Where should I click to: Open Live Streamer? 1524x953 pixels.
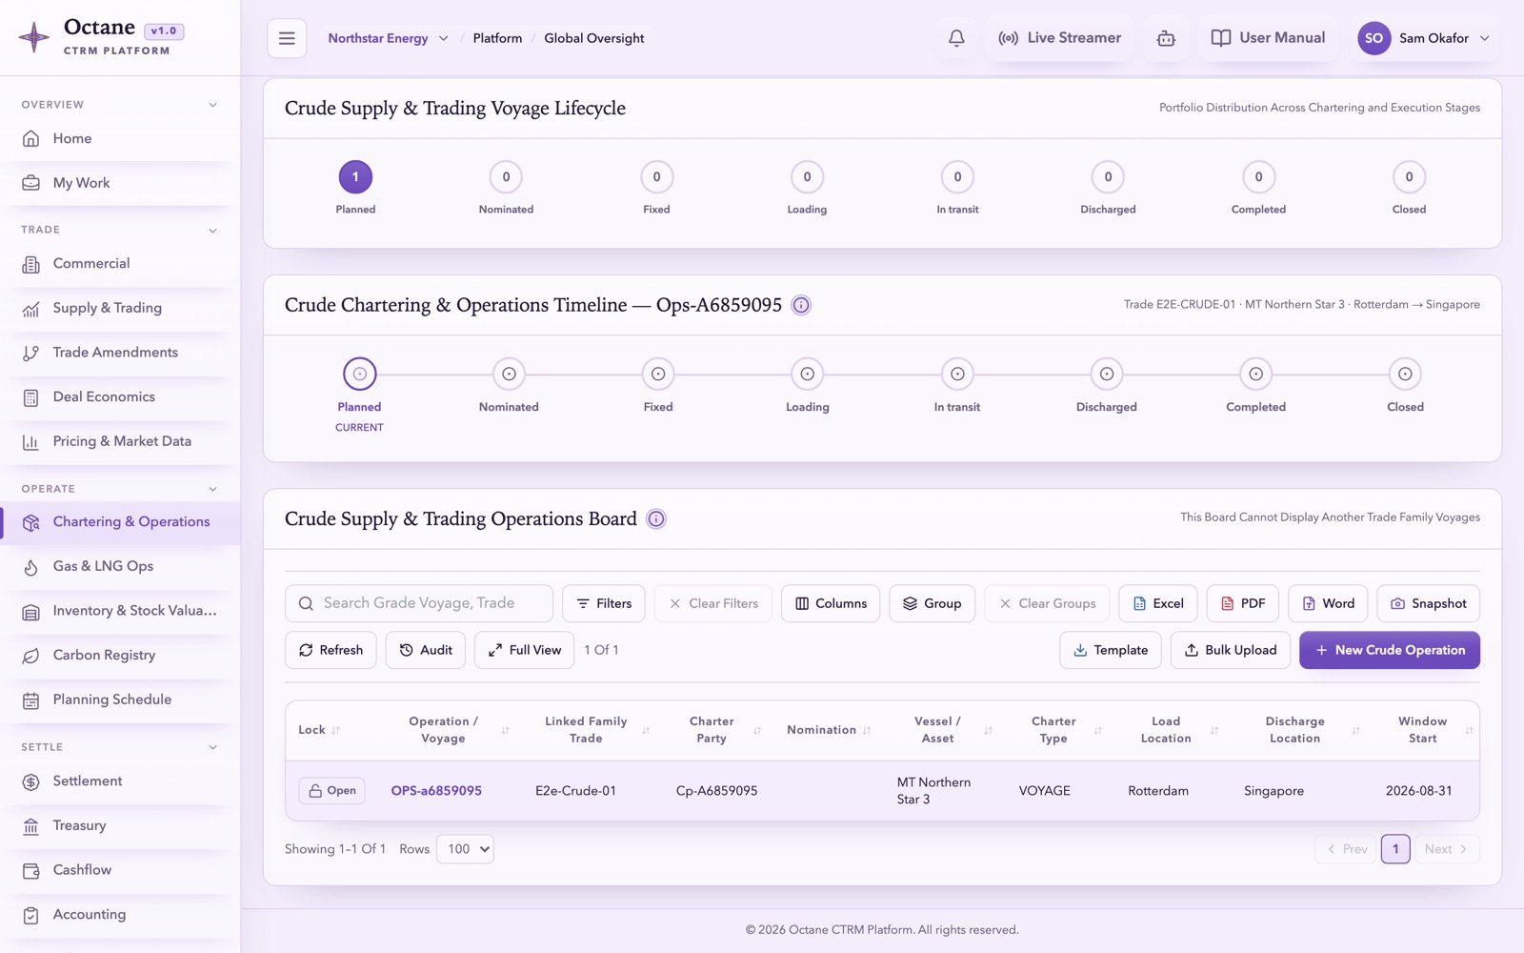[x=1059, y=38]
